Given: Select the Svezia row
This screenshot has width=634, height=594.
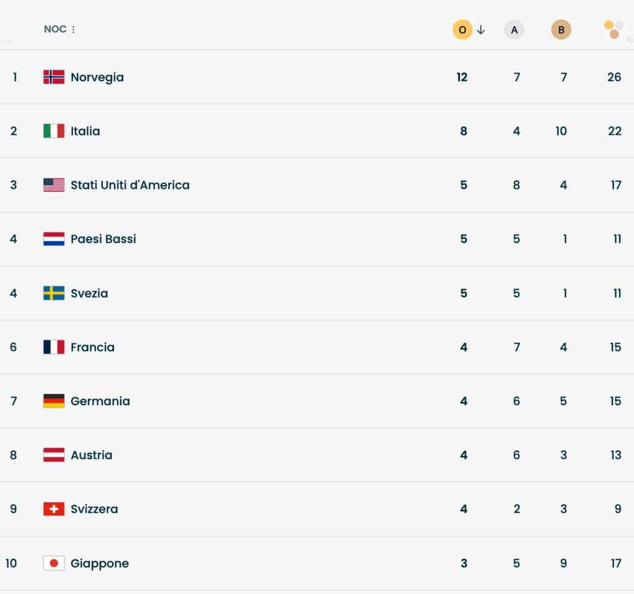Looking at the screenshot, I should pyautogui.click(x=317, y=293).
